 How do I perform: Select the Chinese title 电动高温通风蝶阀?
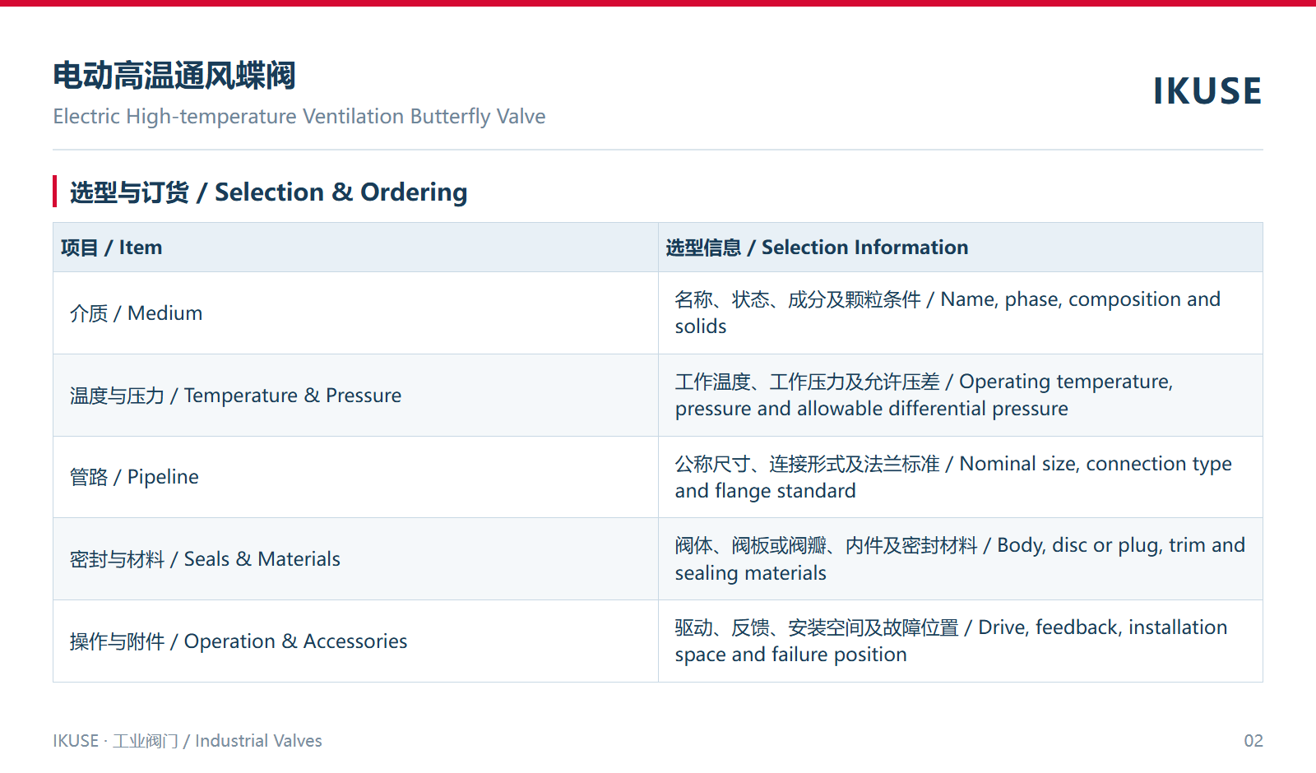point(174,76)
